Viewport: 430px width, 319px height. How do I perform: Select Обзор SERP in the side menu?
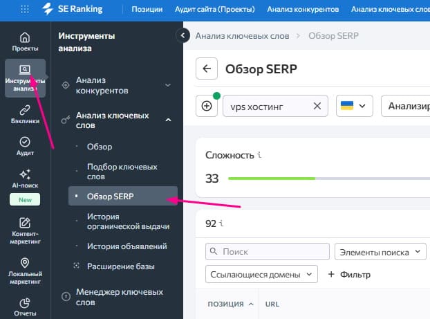point(123,196)
